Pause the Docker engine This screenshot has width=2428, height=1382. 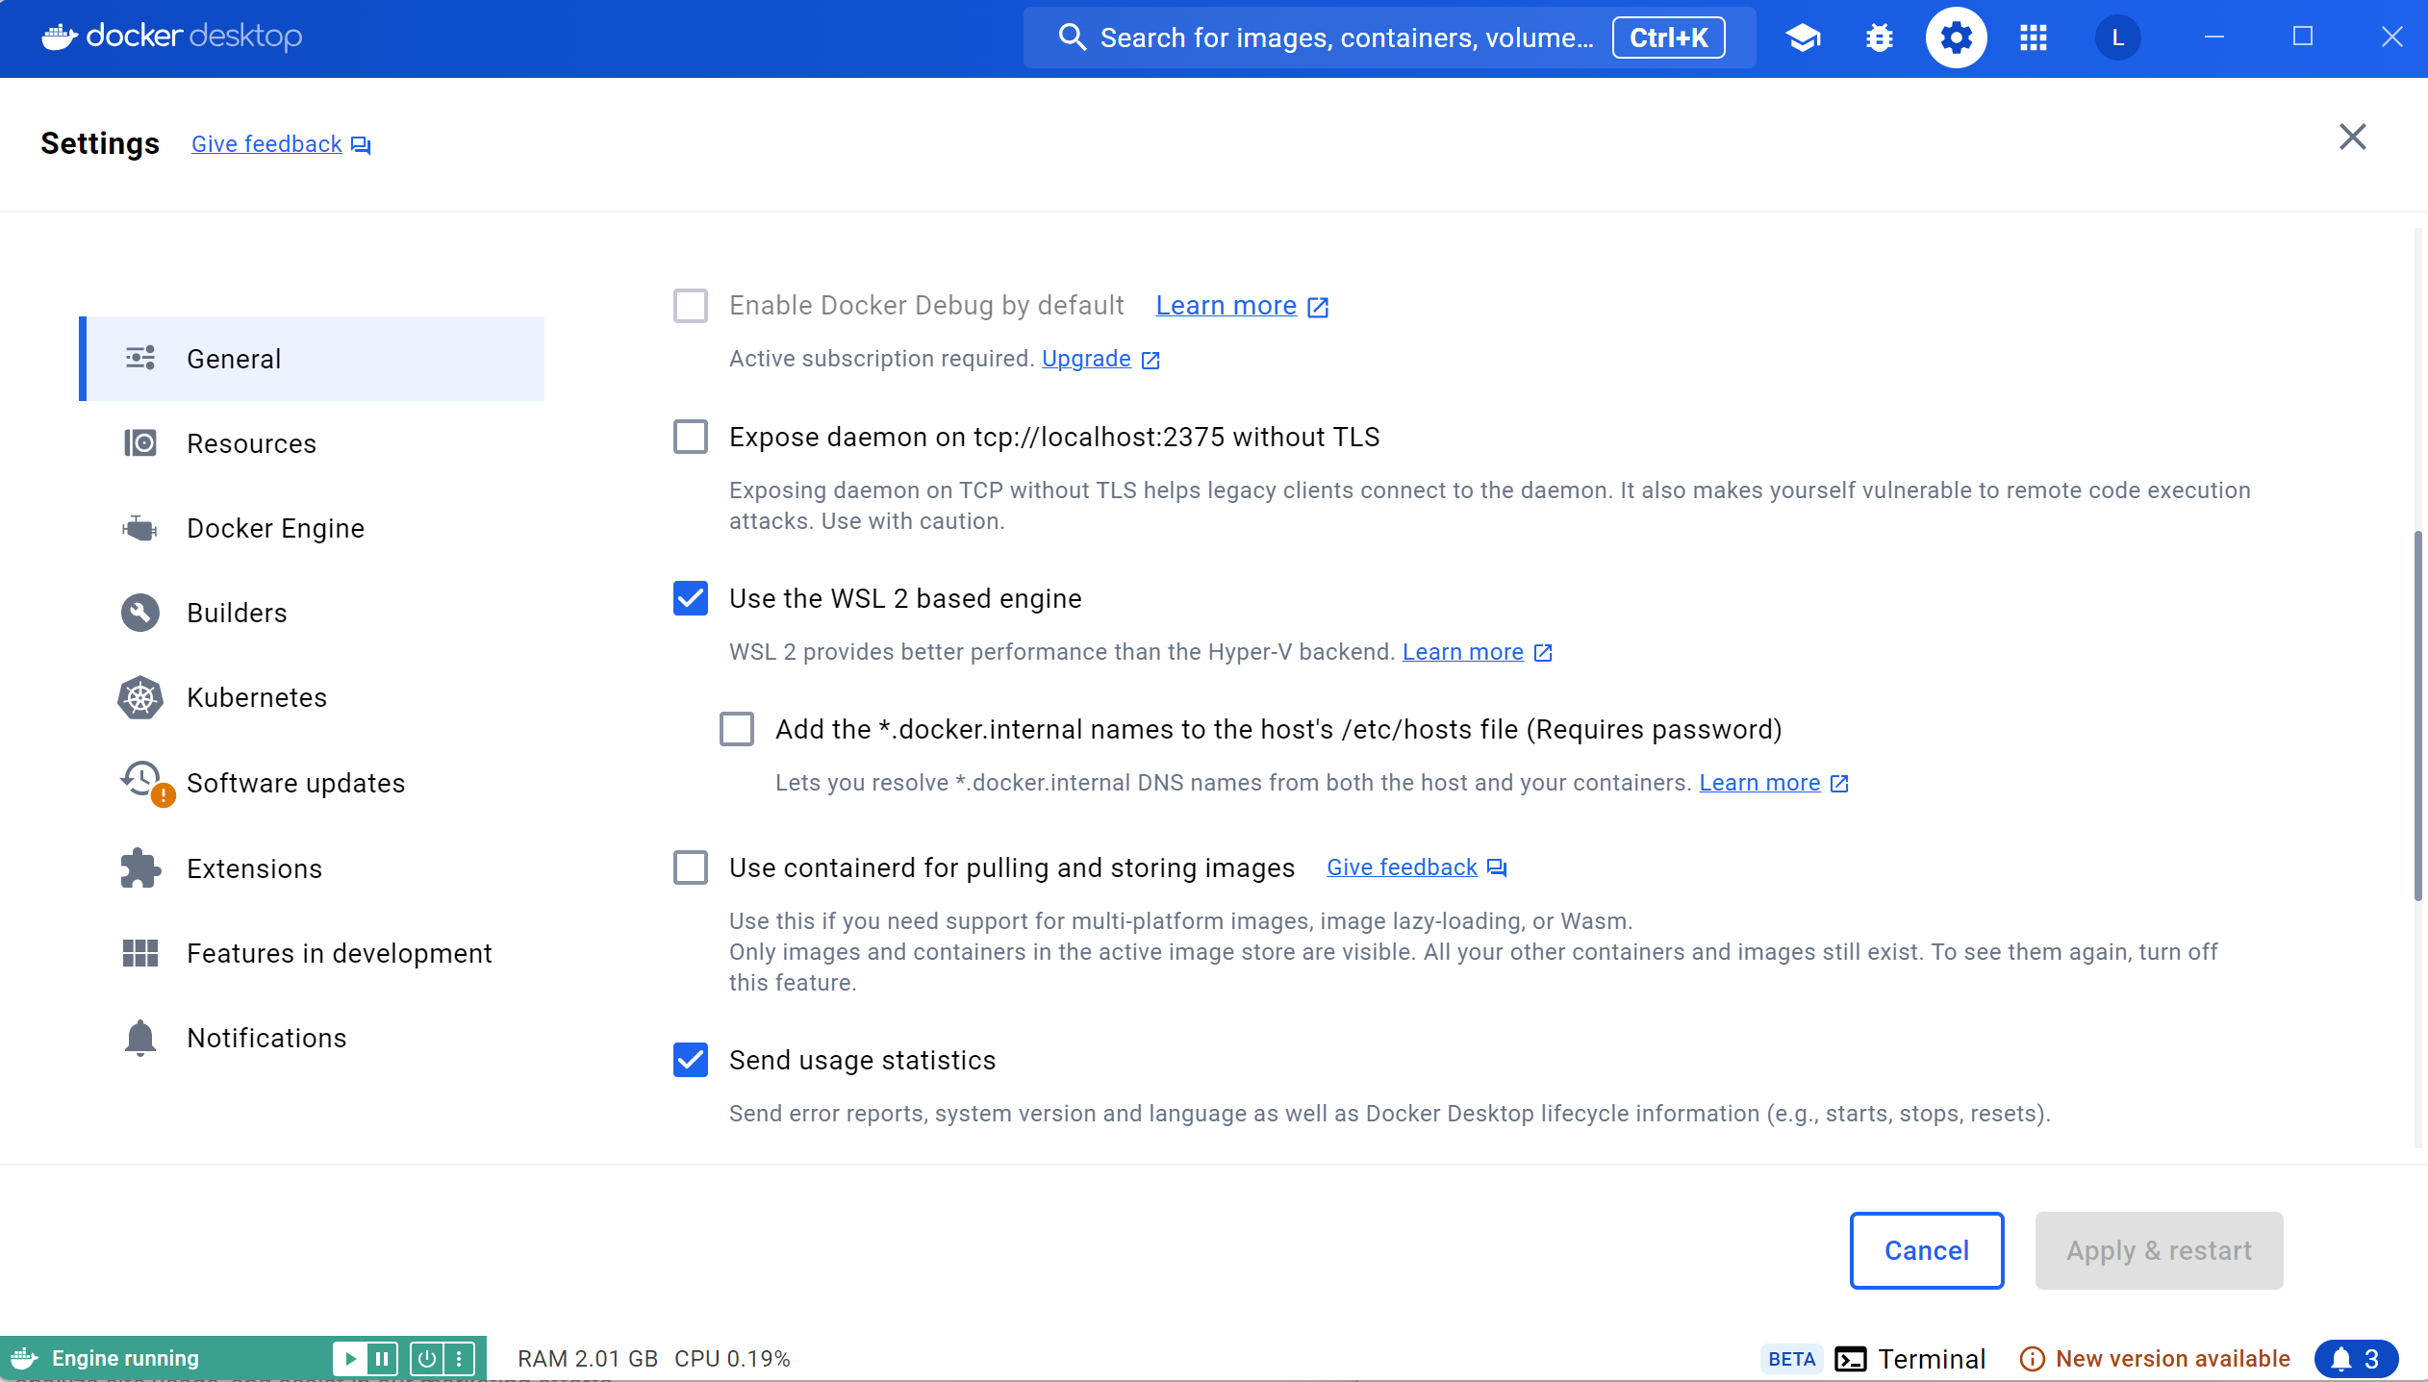click(382, 1358)
